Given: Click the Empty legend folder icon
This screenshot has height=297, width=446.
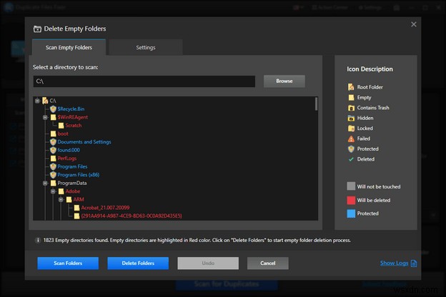Looking at the screenshot, I should point(351,98).
